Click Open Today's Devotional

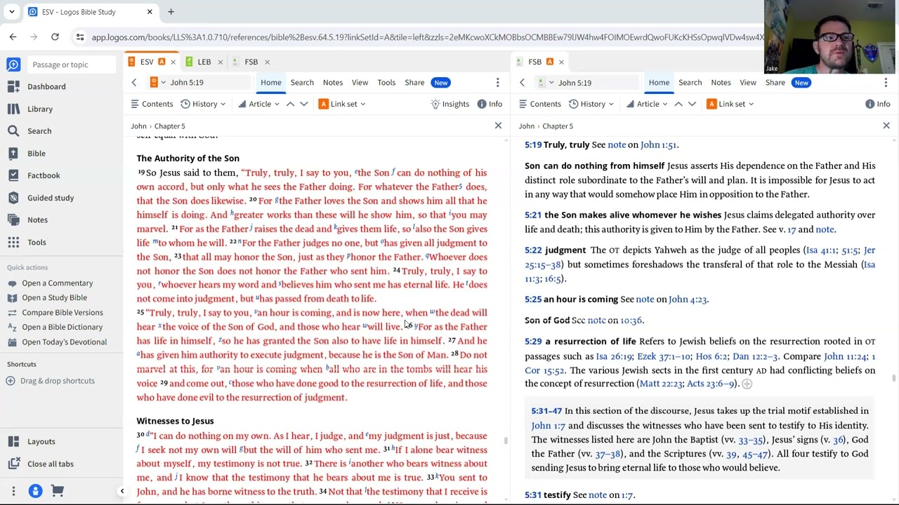64,342
